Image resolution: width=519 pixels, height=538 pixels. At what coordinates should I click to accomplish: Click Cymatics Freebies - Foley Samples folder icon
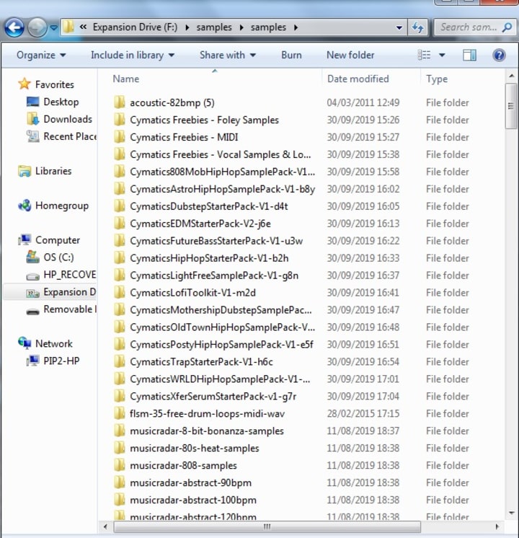click(120, 120)
